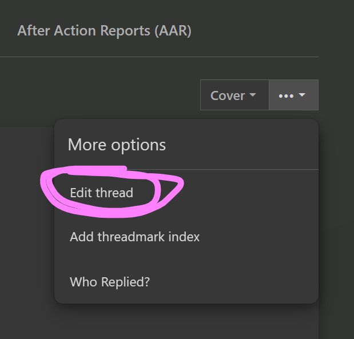This screenshot has width=354, height=339.
Task: Click the small arrow beside the three dots
Action: tap(302, 95)
